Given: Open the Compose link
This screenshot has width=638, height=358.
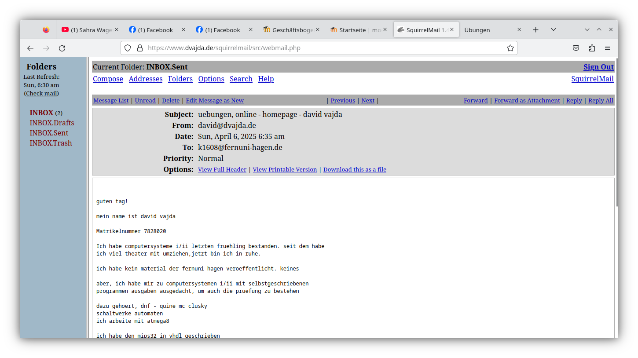Looking at the screenshot, I should tap(108, 79).
